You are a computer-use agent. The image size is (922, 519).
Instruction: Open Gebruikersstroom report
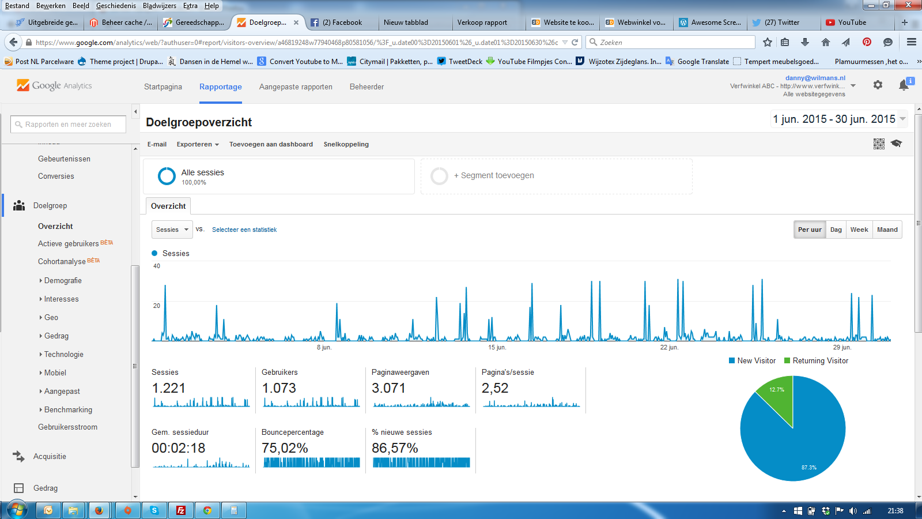click(67, 427)
